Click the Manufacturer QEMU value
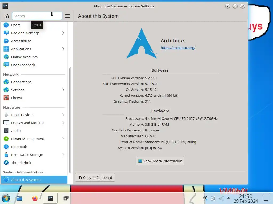The image size is (273, 204). pyautogui.click(x=150, y=136)
